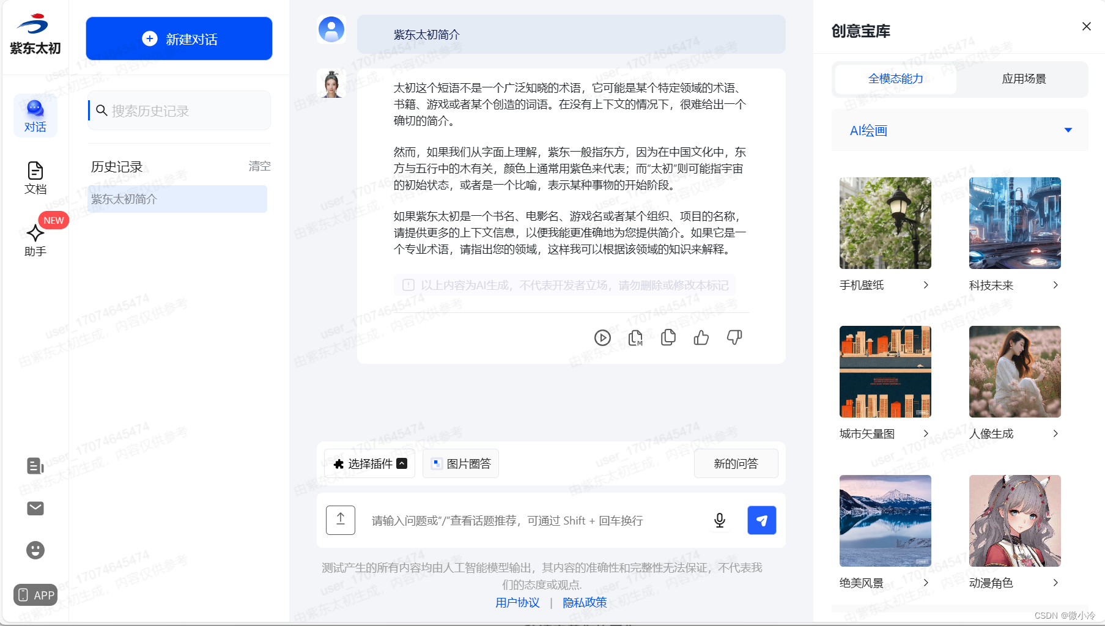This screenshot has height=626, width=1105.
Task: Open the 紫东太初简介 history entry
Action: pos(177,199)
